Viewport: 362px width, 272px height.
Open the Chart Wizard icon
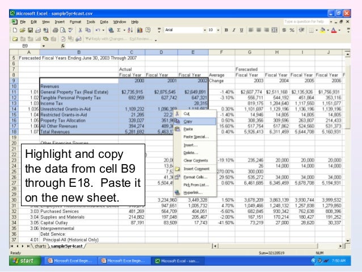[140, 30]
